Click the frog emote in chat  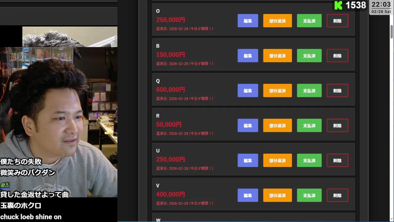click(x=5, y=185)
